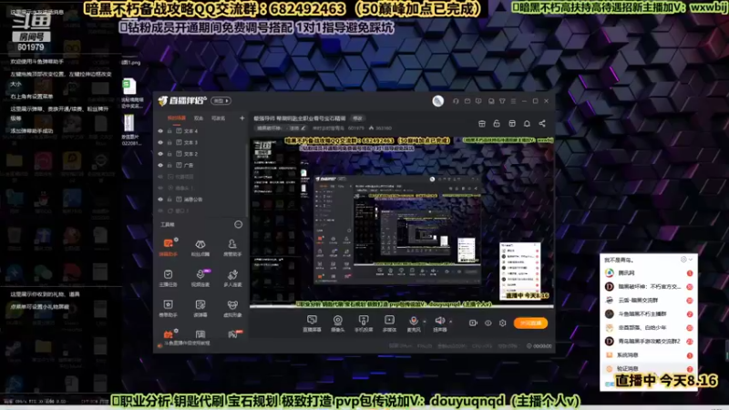Select the 文本 3 source row
Screen dimensions: 729x410
pos(200,142)
